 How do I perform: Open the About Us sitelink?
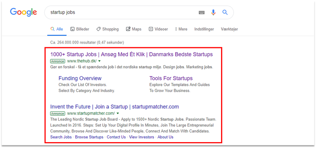[x=165, y=137]
